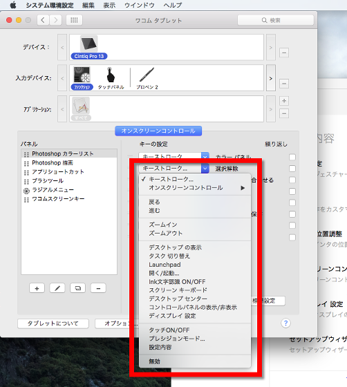Image resolution: width=347 pixels, height=387 pixels.
Task: Remove application with the minus button
Action: (284, 113)
